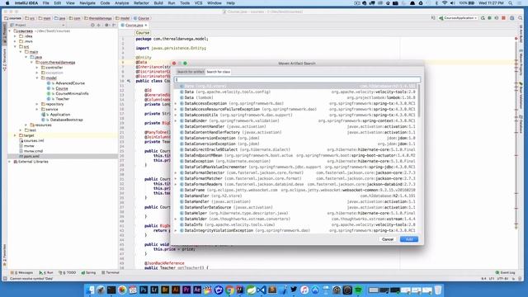The width and height of the screenshot is (528, 297).
Task: Click the Finder icon in the Dock
Action: pos(90,290)
